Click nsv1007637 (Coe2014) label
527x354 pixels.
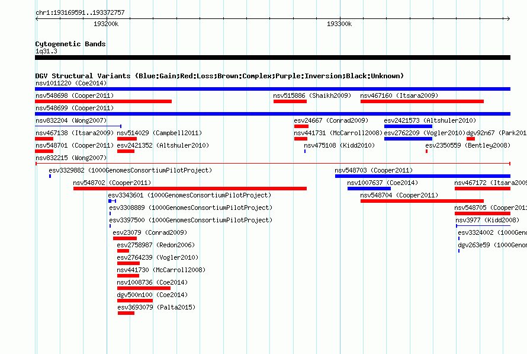point(383,183)
